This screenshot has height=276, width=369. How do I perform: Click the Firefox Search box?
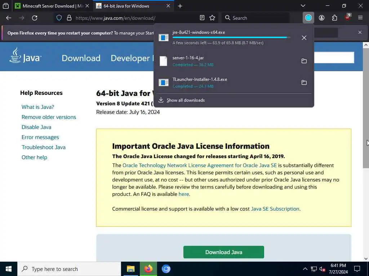click(255, 18)
